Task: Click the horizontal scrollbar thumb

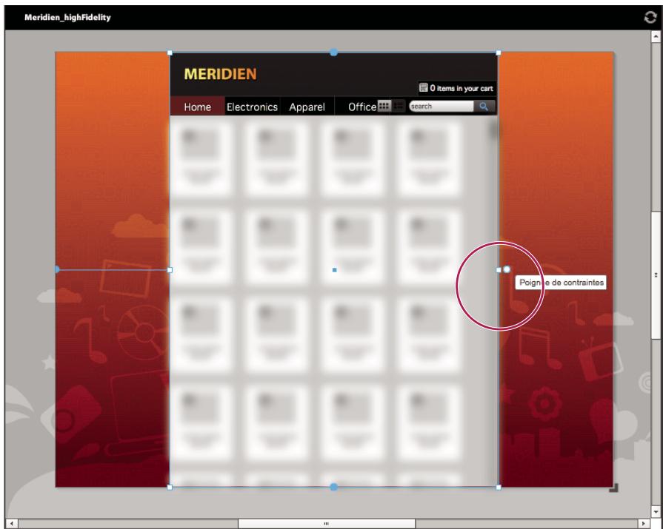Action: click(x=327, y=524)
